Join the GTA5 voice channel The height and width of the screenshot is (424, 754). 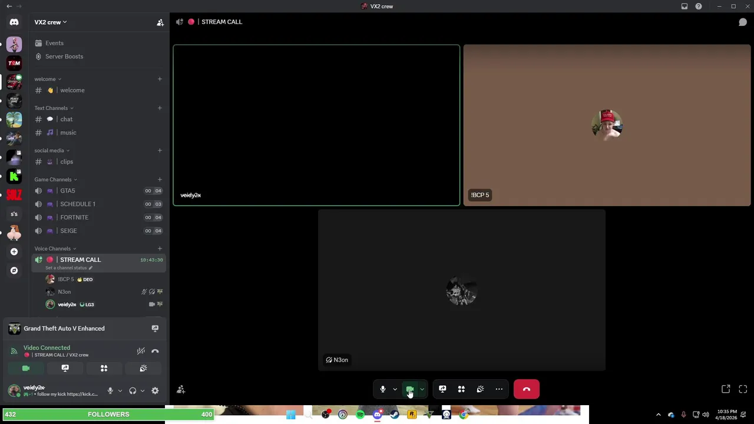98,191
